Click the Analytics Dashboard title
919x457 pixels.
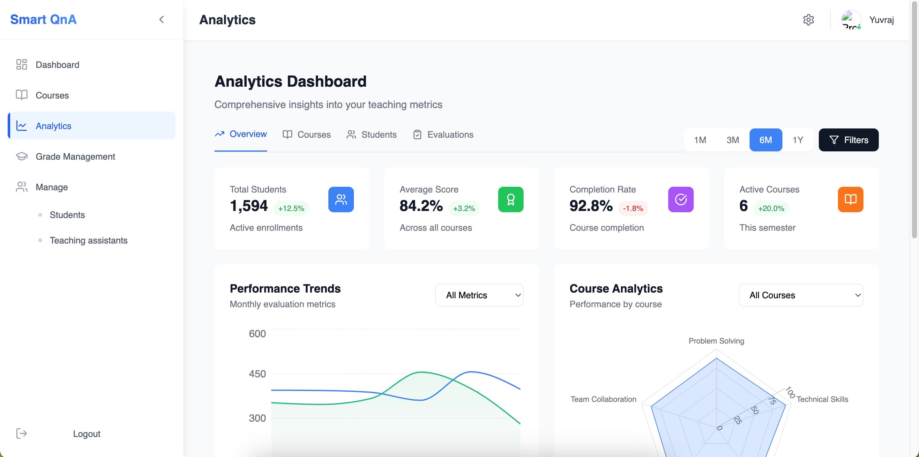[x=290, y=81]
